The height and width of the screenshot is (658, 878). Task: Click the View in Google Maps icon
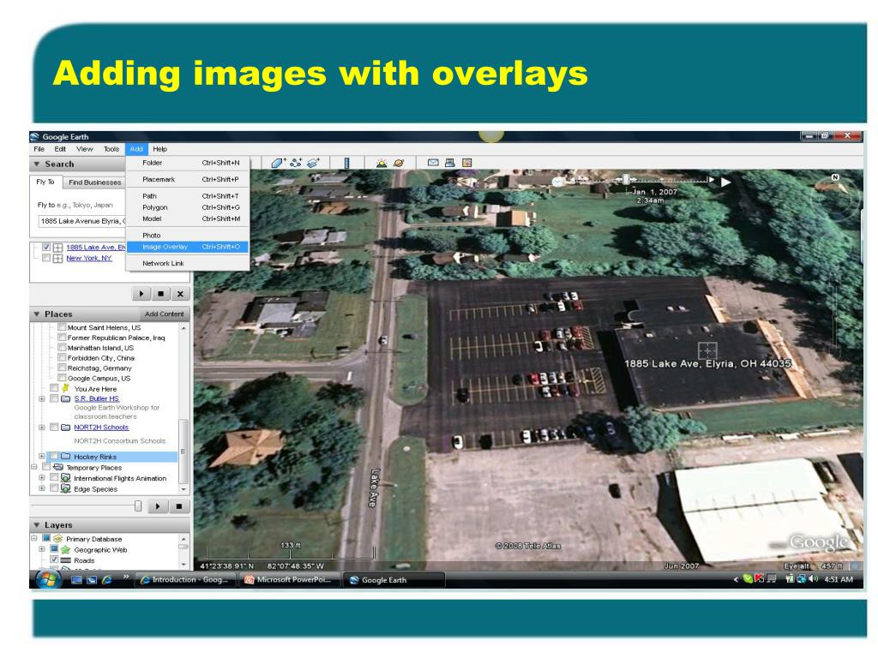pyautogui.click(x=466, y=163)
